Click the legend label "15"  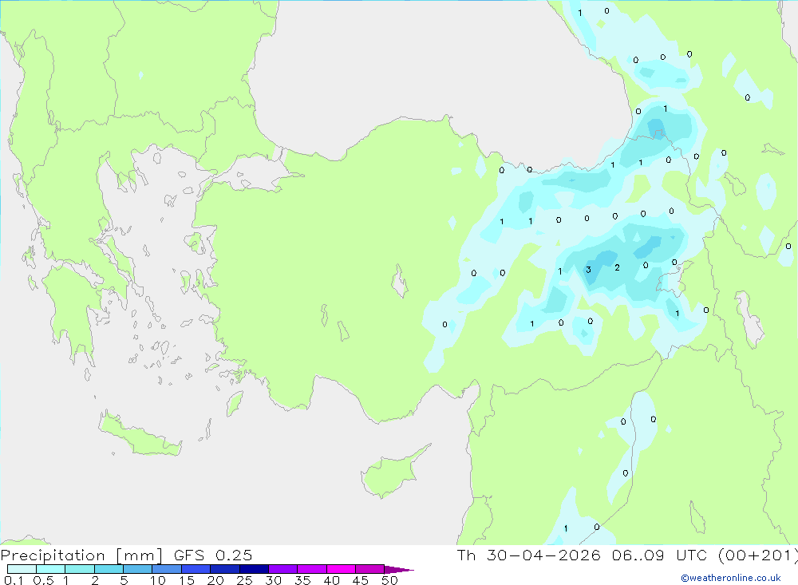point(187,580)
